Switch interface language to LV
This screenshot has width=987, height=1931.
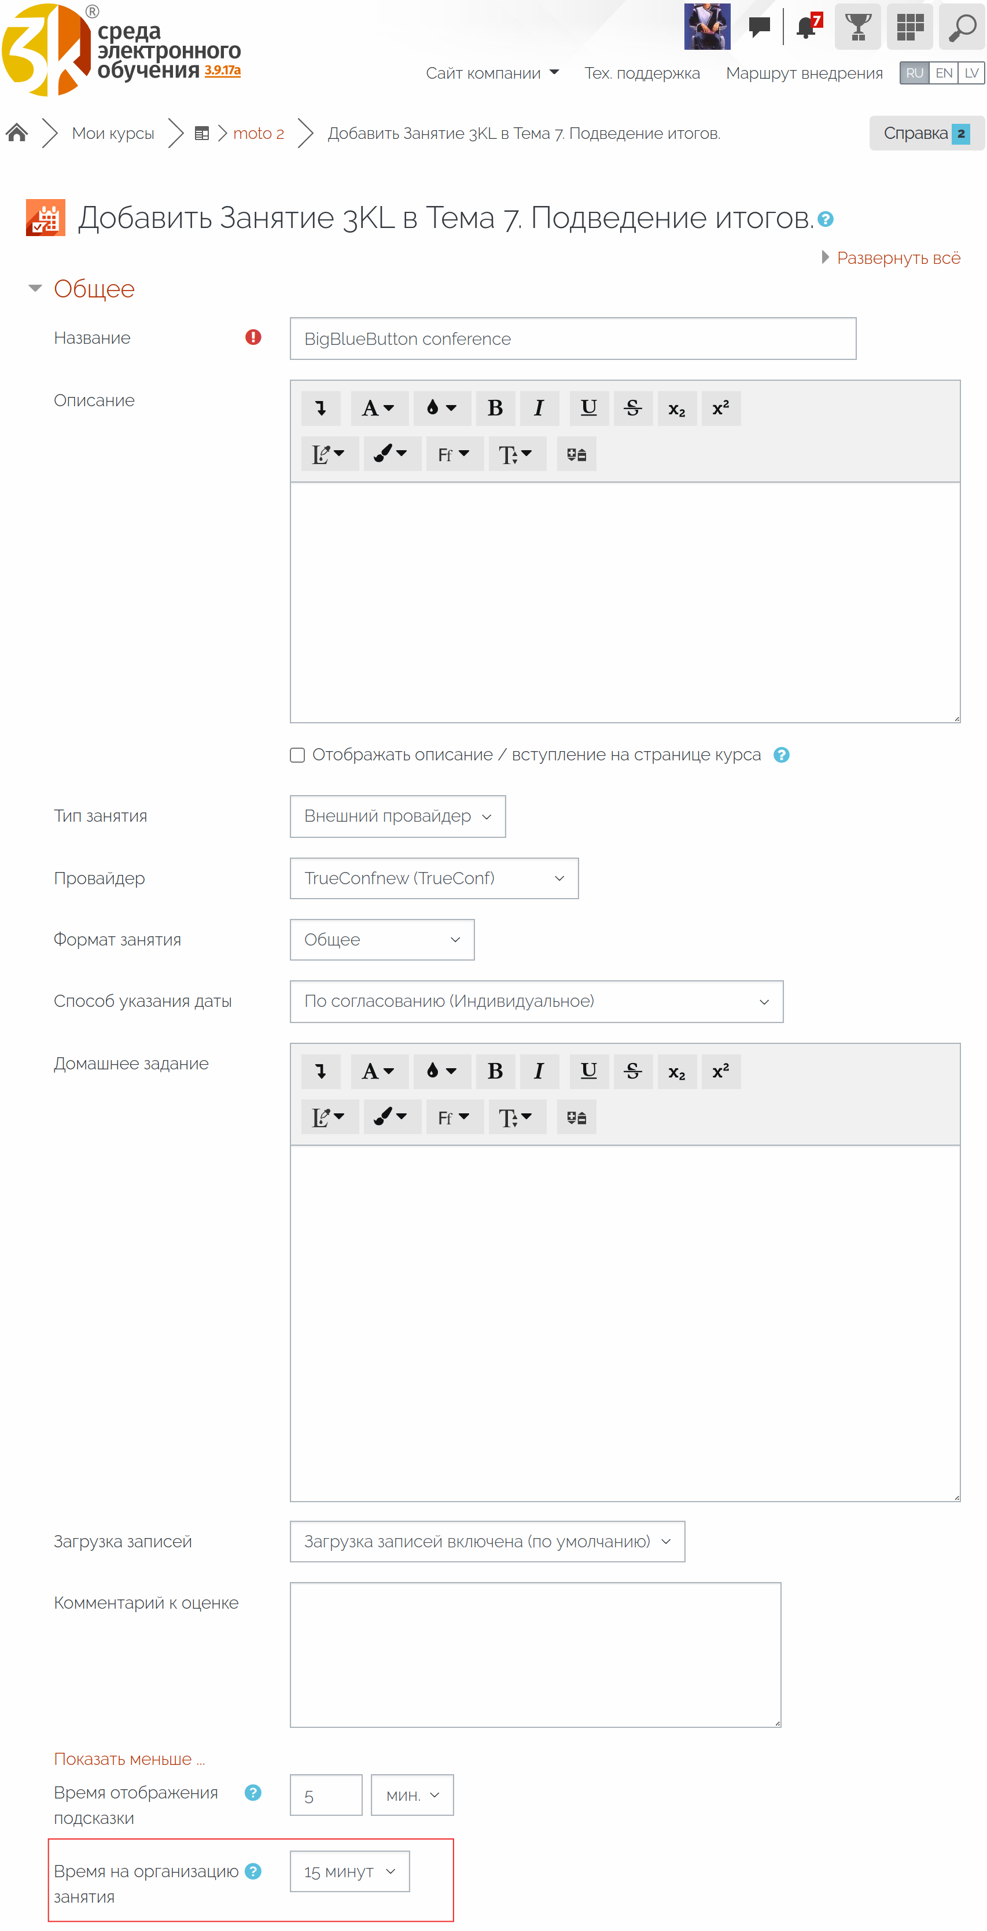[971, 73]
